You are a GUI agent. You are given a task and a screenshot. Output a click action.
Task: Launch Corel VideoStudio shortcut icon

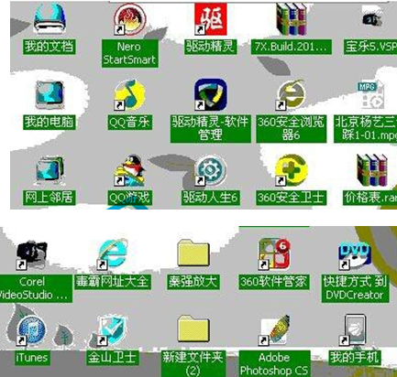click(x=32, y=255)
